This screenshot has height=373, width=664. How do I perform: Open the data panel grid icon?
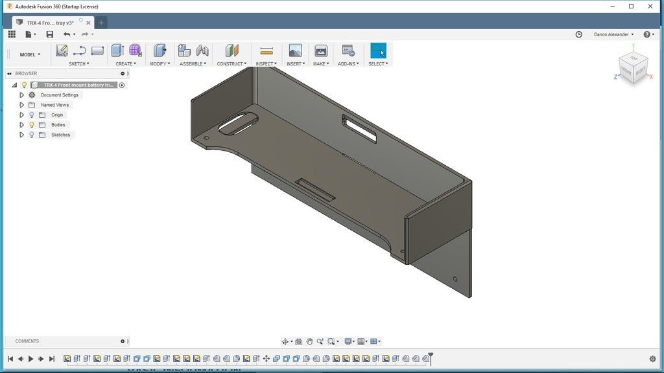(x=12, y=34)
